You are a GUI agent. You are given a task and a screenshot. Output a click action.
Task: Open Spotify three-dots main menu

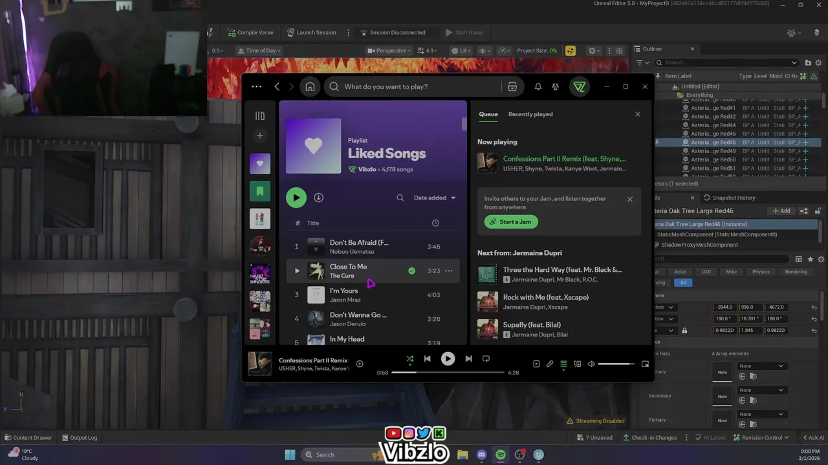pos(257,87)
